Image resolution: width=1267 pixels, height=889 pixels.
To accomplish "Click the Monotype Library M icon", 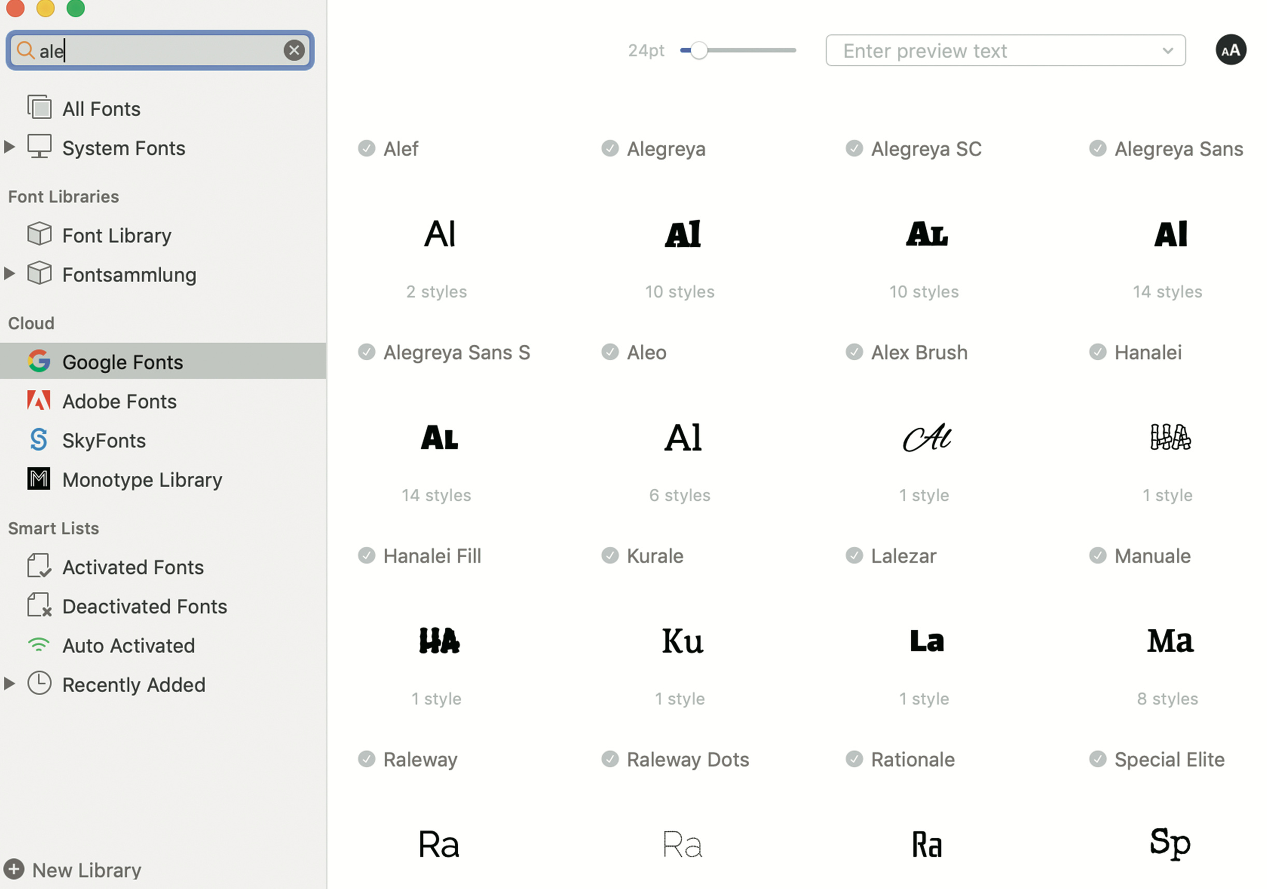I will (x=39, y=479).
